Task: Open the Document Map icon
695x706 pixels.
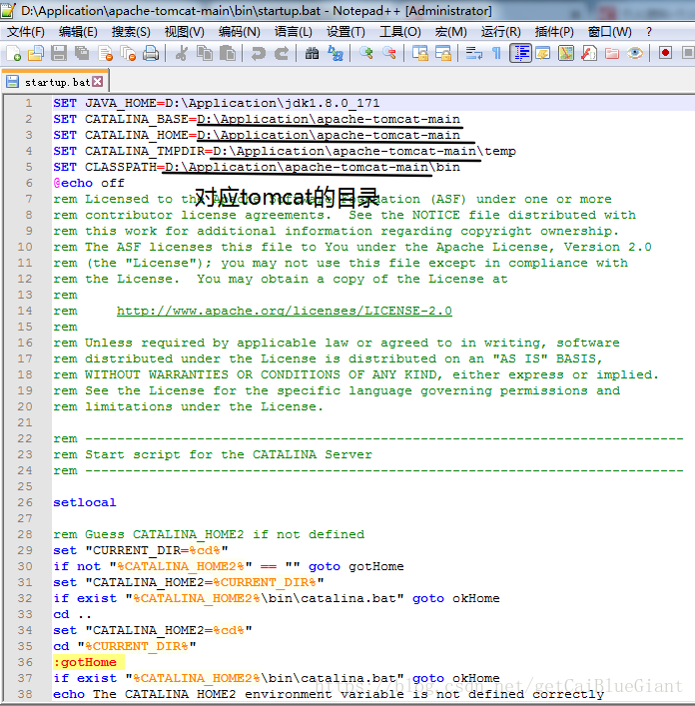Action: pyautogui.click(x=566, y=53)
